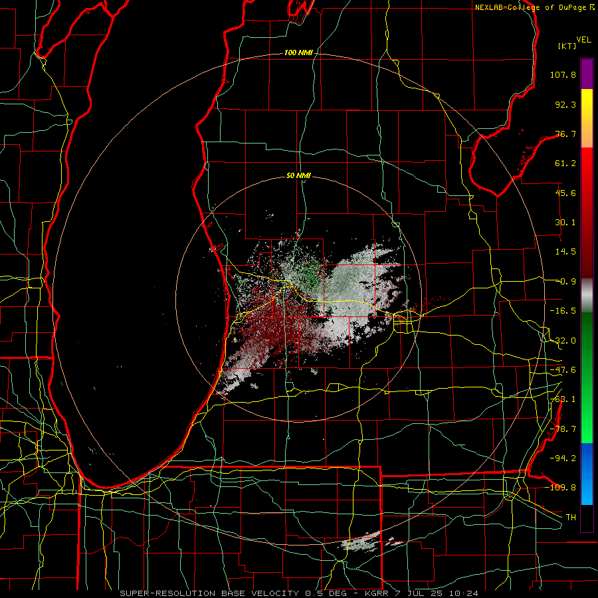The image size is (598, 598).
Task: Click the VEL legend title
Action: point(583,40)
